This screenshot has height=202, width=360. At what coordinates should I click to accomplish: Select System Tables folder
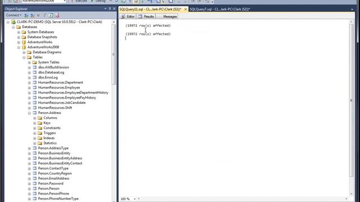pyautogui.click(x=48, y=62)
